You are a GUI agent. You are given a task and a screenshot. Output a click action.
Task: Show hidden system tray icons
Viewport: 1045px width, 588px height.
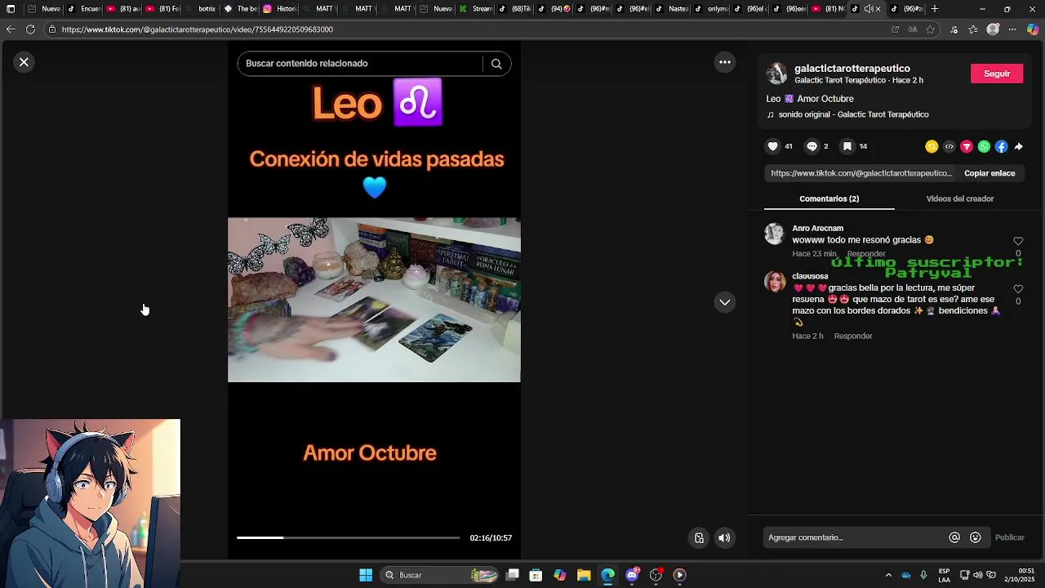888,575
